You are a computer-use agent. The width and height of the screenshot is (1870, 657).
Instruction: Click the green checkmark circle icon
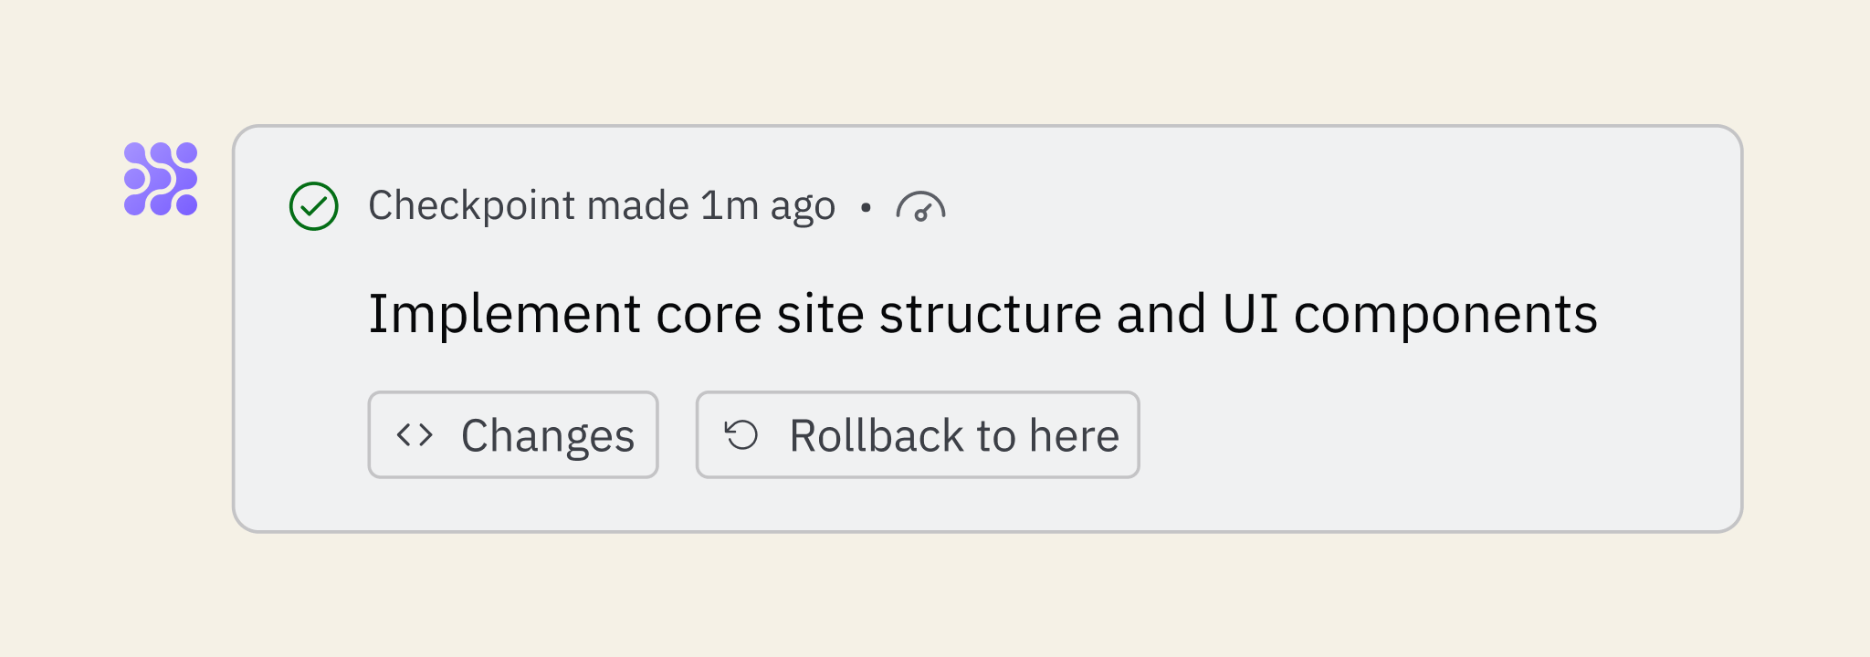point(314,206)
